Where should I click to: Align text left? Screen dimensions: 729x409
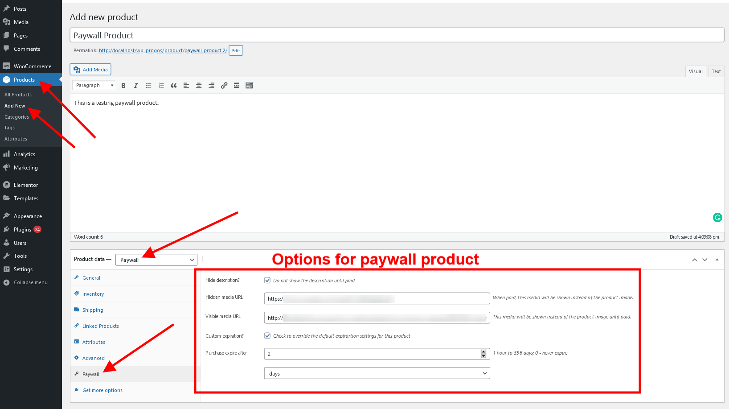tap(186, 86)
